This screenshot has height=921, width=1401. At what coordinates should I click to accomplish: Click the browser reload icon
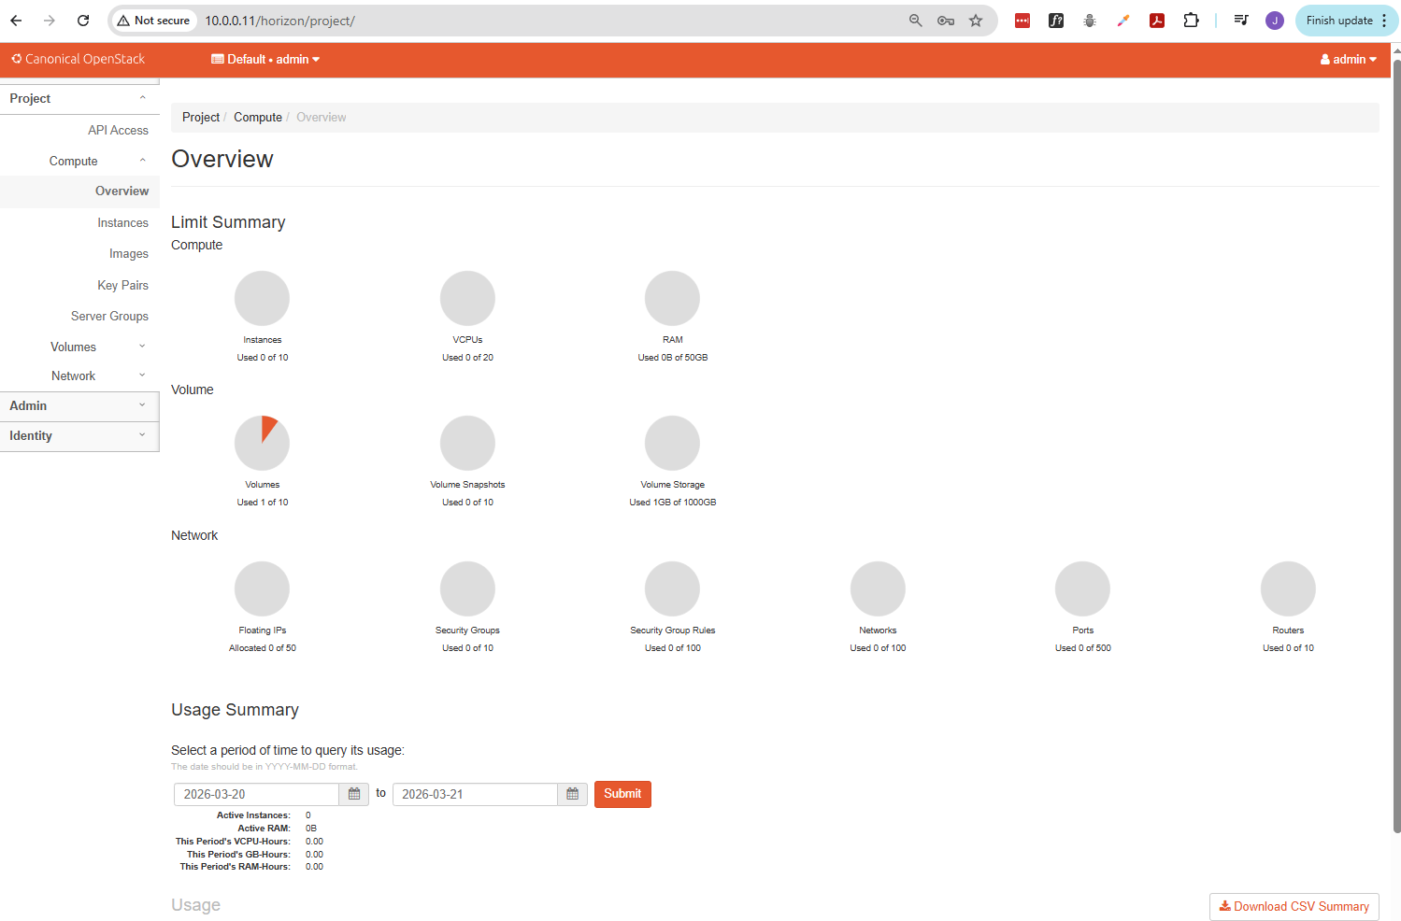[83, 21]
